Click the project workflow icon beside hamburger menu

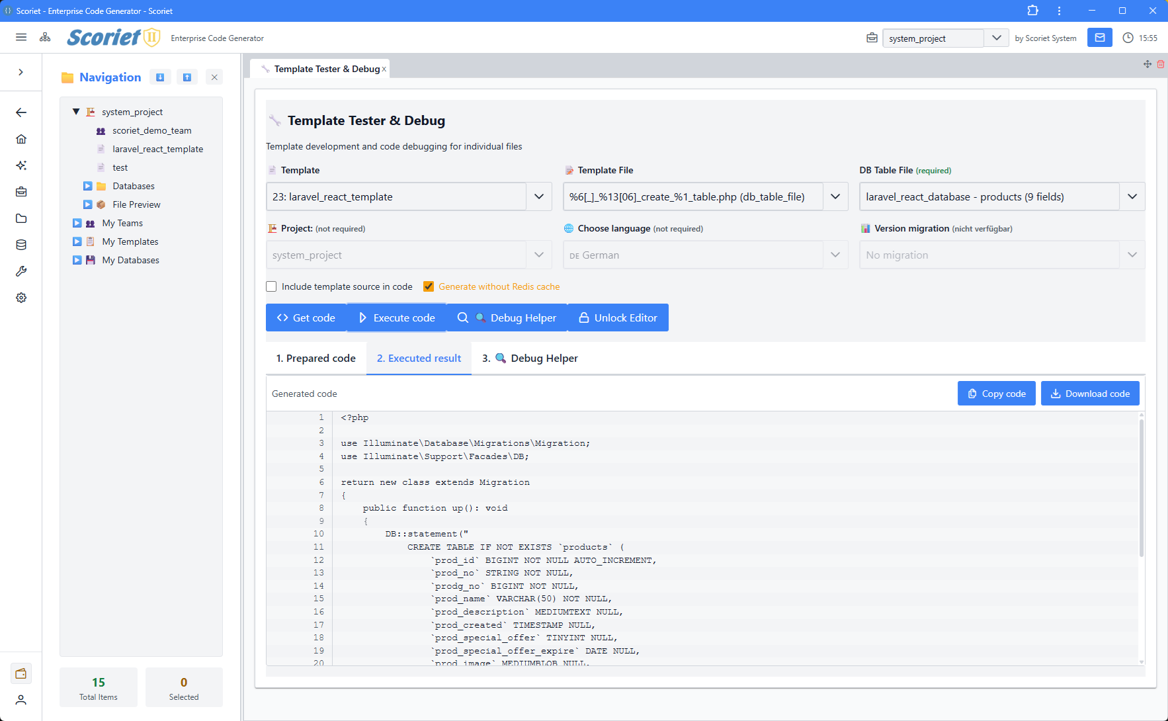45,38
